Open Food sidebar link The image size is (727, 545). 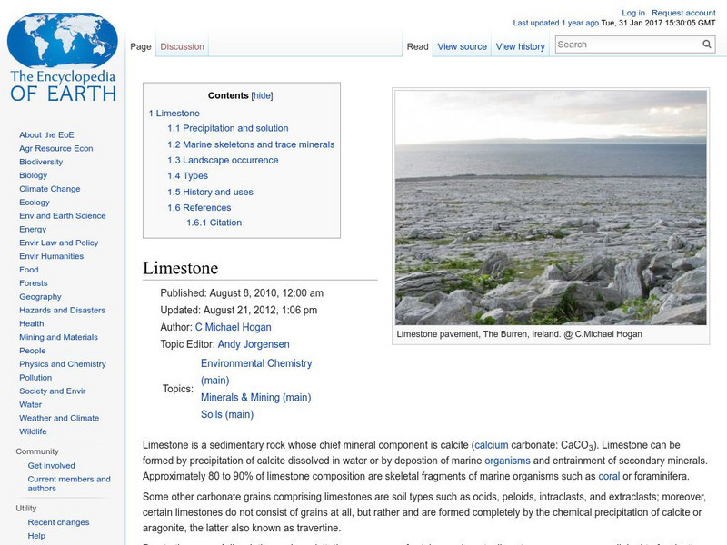[x=29, y=269]
